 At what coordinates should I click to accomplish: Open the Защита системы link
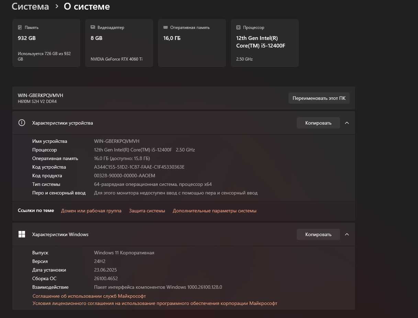pos(147,211)
